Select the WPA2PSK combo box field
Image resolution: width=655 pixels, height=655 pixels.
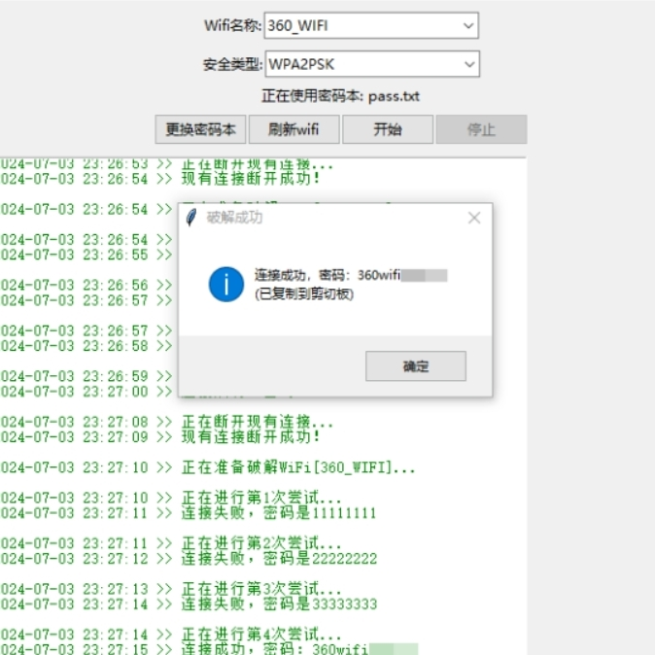[x=372, y=64]
